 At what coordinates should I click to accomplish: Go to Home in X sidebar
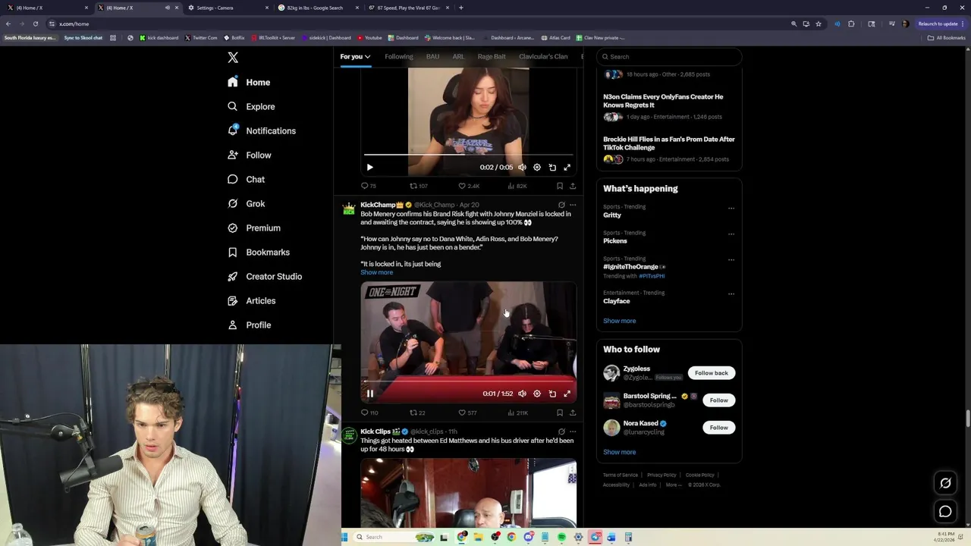coord(249,82)
